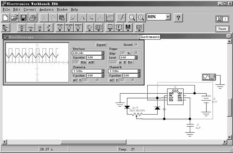This screenshot has width=233, height=153.
Task: Open the Favorites parts bin
Action: pos(6,27)
